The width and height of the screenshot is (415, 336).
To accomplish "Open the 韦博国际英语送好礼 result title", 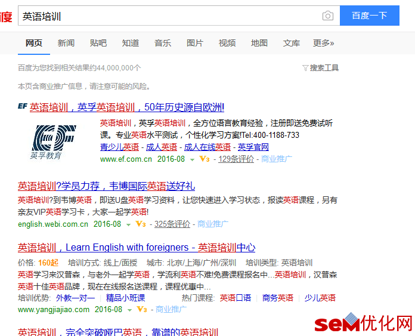I will [106, 186].
